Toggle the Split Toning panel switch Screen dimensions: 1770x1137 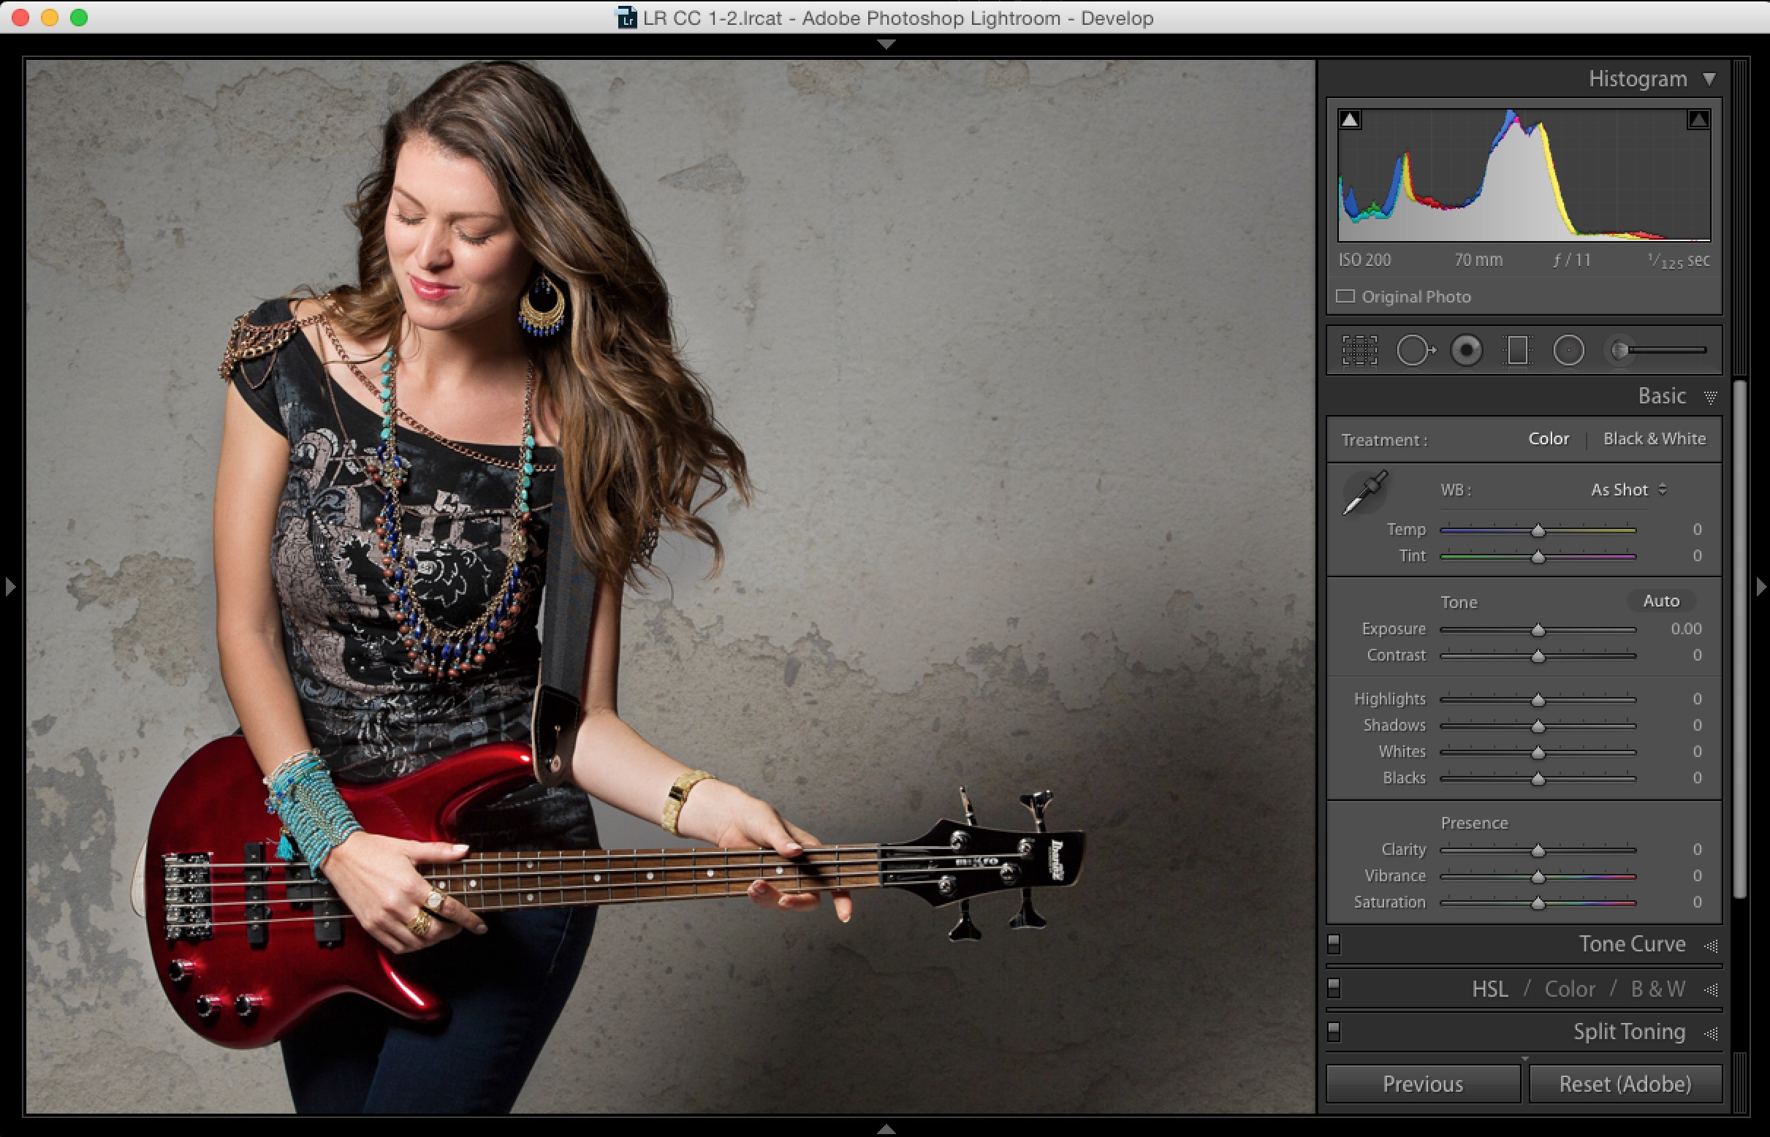[1334, 1031]
